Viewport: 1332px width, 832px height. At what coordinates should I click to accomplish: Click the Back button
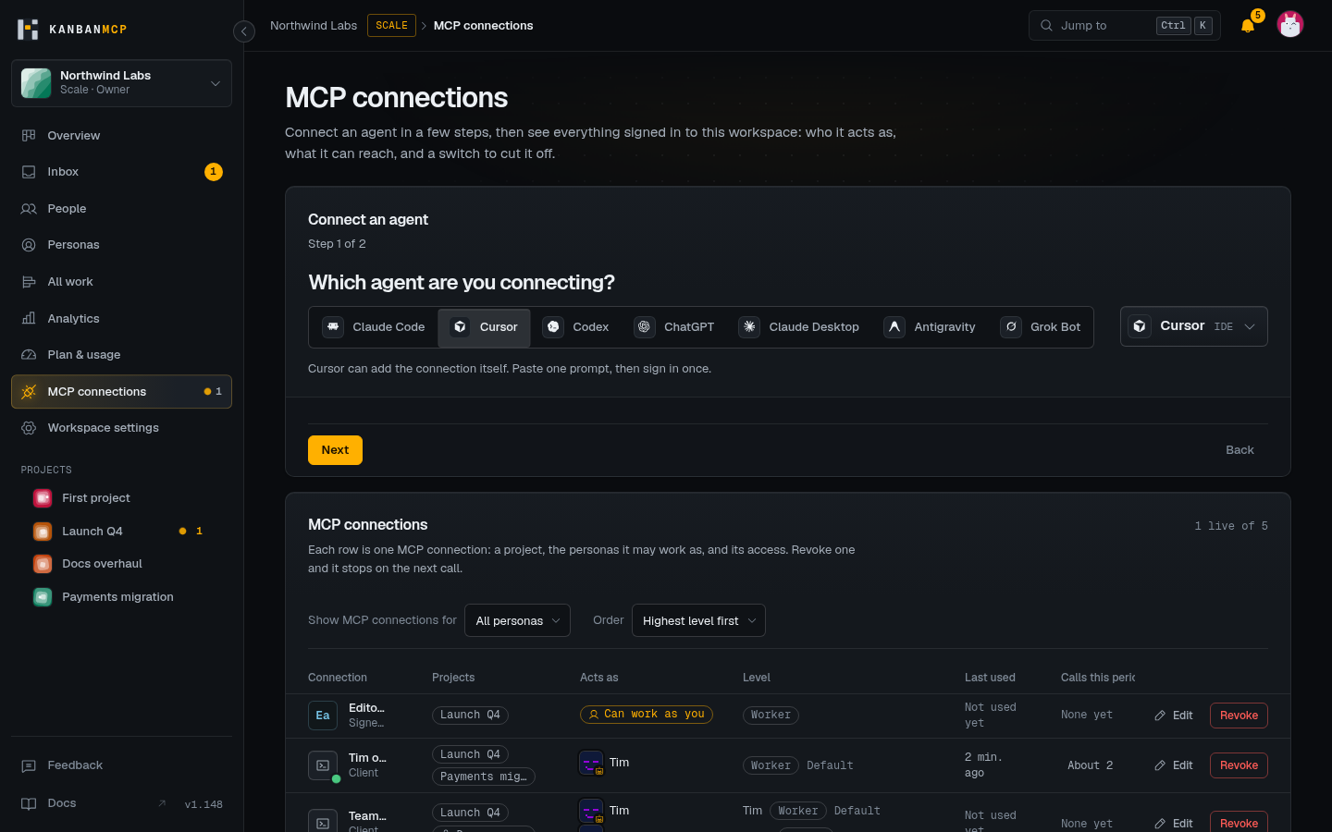(x=1239, y=450)
